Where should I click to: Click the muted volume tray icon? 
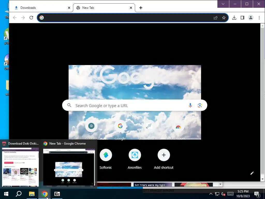(x=223, y=194)
